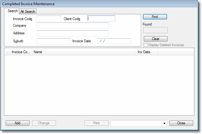Sort by the Name column header
This screenshot has height=134, width=202.
click(84, 52)
